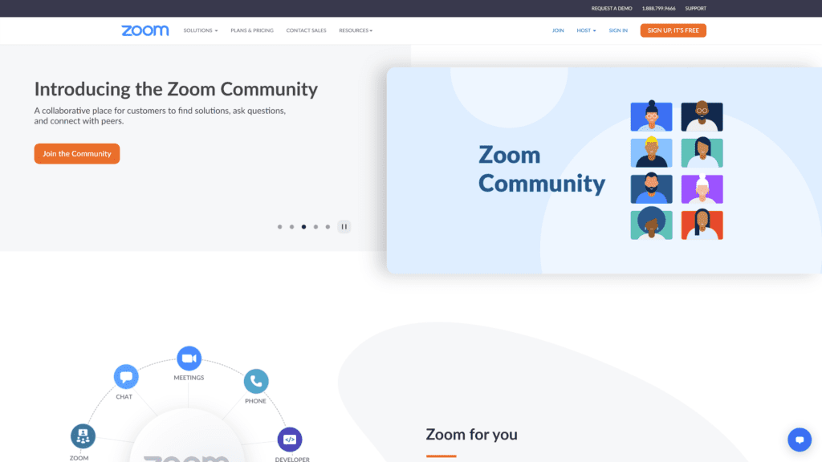Pause the hero carousel
This screenshot has width=822, height=462.
344,227
